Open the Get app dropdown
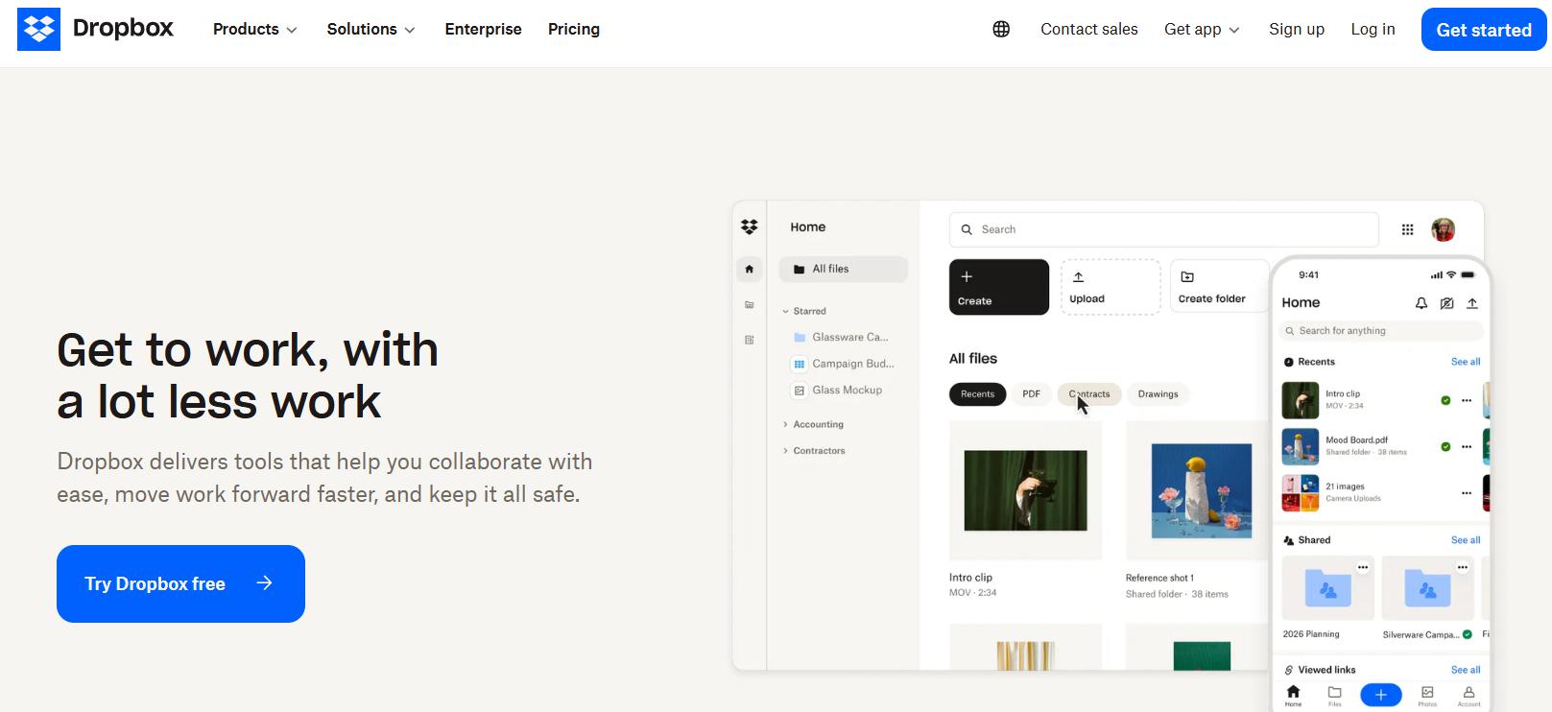 [x=1202, y=30]
